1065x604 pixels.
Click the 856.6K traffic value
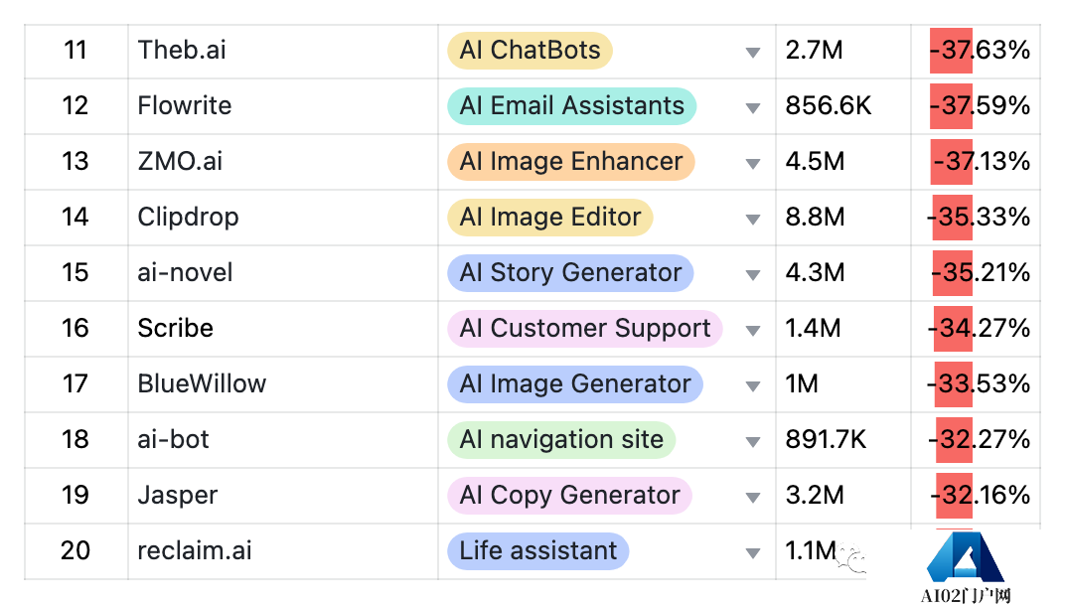pos(828,106)
